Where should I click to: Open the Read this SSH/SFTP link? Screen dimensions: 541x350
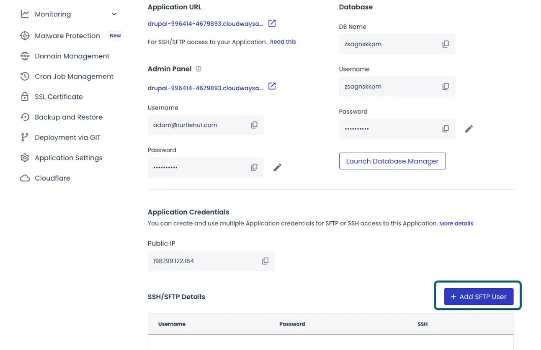coord(283,42)
